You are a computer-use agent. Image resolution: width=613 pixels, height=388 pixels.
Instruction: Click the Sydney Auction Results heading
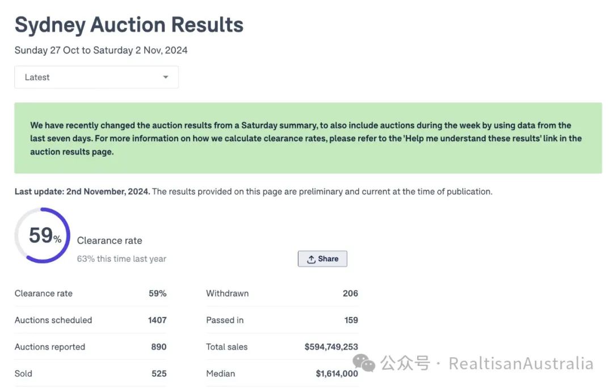click(129, 25)
